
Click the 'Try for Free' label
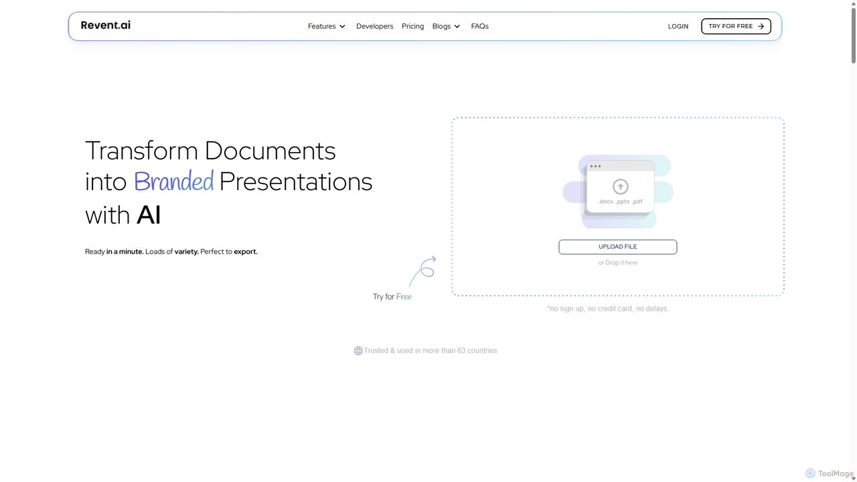(x=392, y=297)
